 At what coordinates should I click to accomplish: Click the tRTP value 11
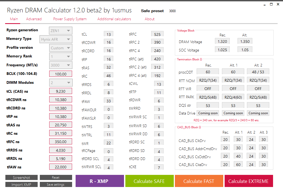click(159, 92)
